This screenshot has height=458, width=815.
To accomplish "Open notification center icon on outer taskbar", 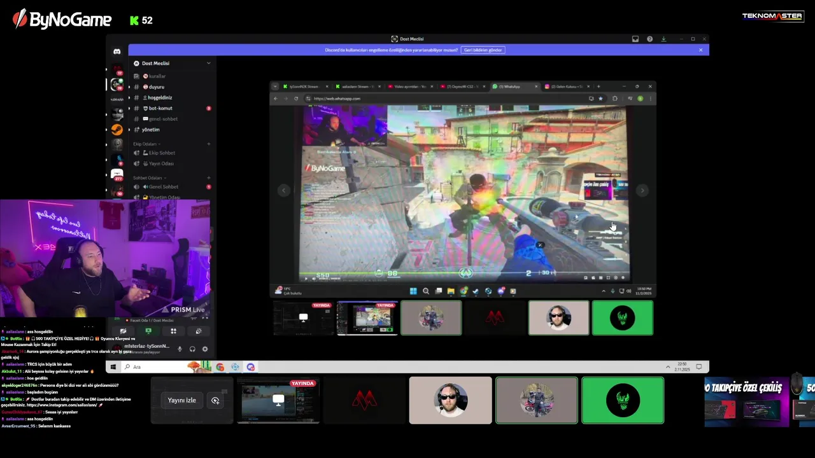I will (x=698, y=367).
